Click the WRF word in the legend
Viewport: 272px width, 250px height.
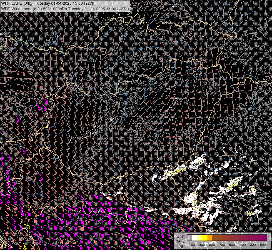(180, 237)
